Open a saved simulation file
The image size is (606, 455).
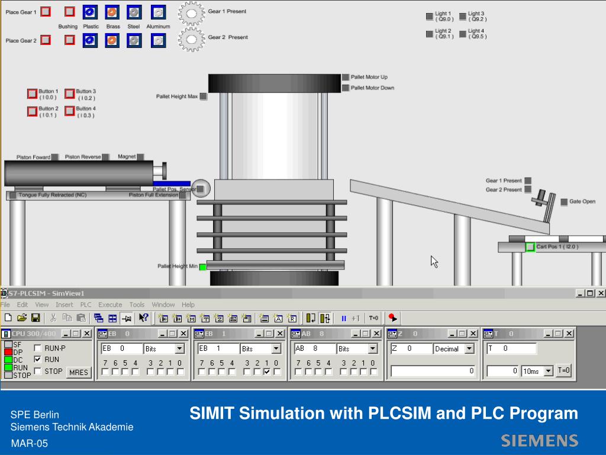click(x=22, y=318)
